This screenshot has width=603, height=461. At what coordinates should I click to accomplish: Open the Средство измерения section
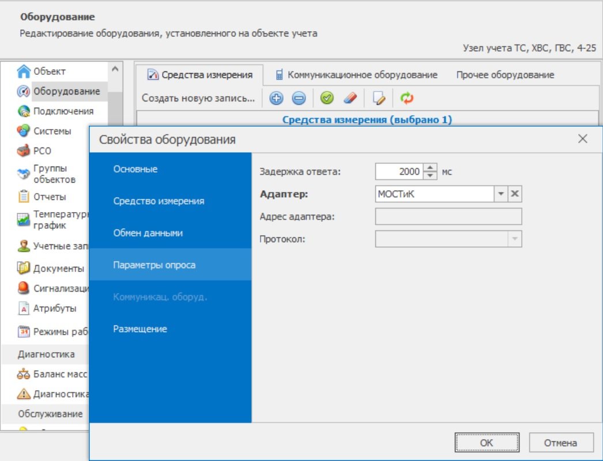[171, 201]
